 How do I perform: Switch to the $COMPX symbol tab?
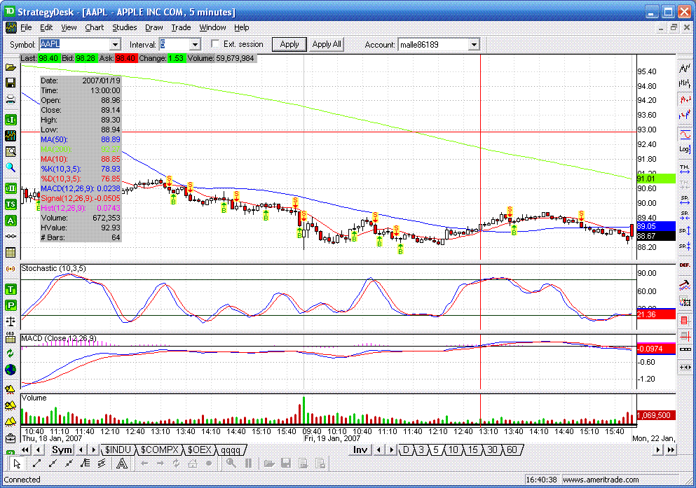(x=159, y=450)
